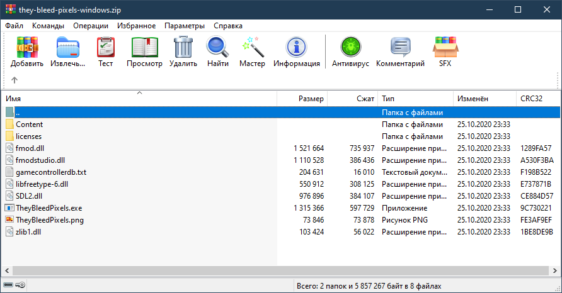Viewport: 562px width, 293px height.
Task: Sort by Тип column header
Action: pyautogui.click(x=415, y=98)
